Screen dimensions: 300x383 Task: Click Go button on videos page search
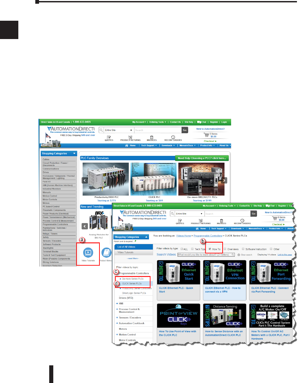(254, 214)
